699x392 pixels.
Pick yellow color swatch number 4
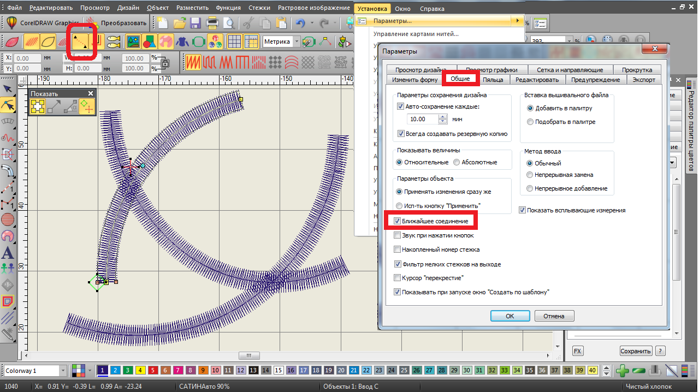tap(140, 371)
